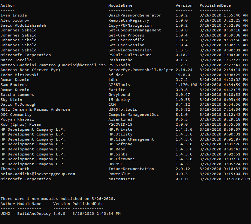
Task: Select the 11:26:02 PM published date
Action: tap(225, 179)
